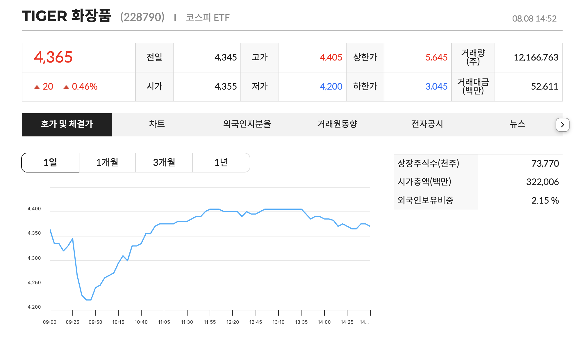578x338 pixels.
Task: Click the 저가 value 4,200
Action: coord(331,86)
